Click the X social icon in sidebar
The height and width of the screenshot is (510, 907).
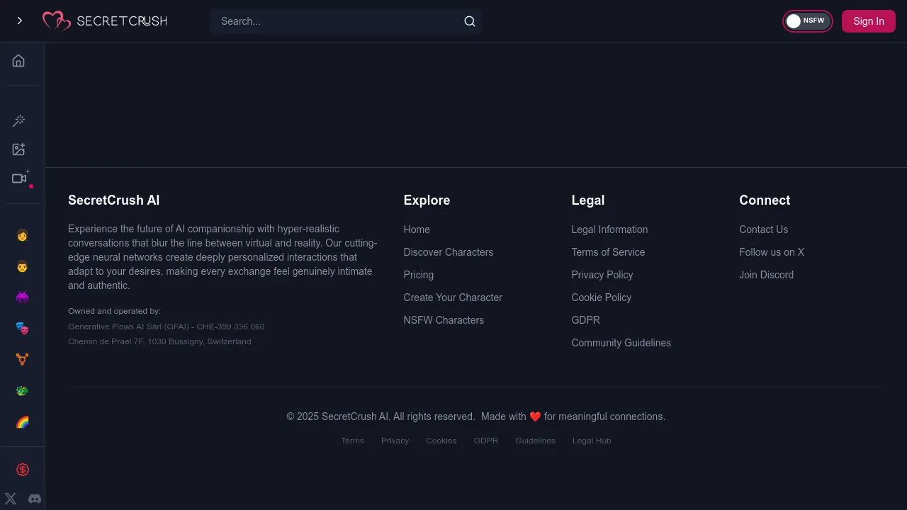11,499
